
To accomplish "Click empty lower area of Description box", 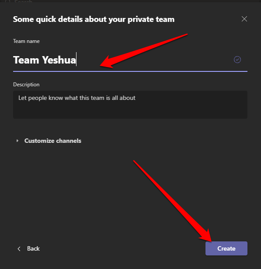I will click(130, 112).
